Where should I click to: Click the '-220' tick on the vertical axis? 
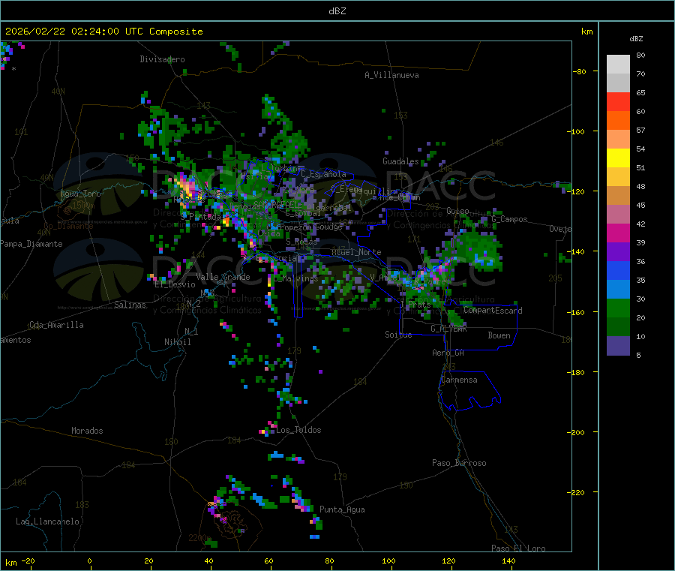pyautogui.click(x=577, y=493)
